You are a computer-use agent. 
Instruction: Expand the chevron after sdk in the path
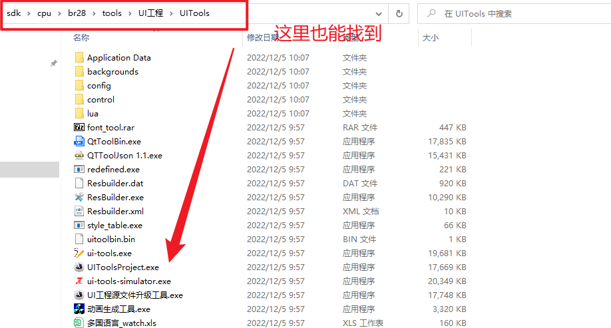pyautogui.click(x=29, y=13)
